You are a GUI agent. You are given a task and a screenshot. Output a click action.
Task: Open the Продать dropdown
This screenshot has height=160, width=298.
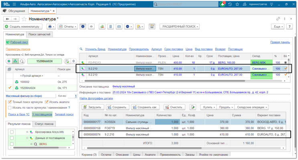[x=226, y=107]
